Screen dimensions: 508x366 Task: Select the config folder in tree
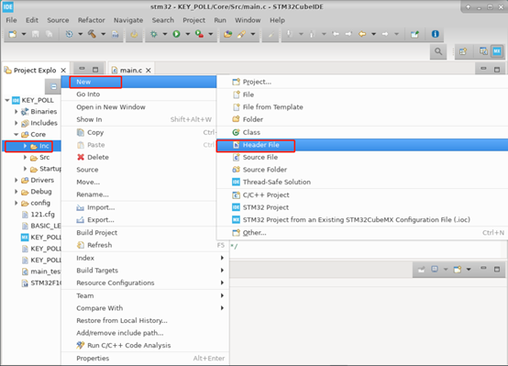tap(40, 203)
